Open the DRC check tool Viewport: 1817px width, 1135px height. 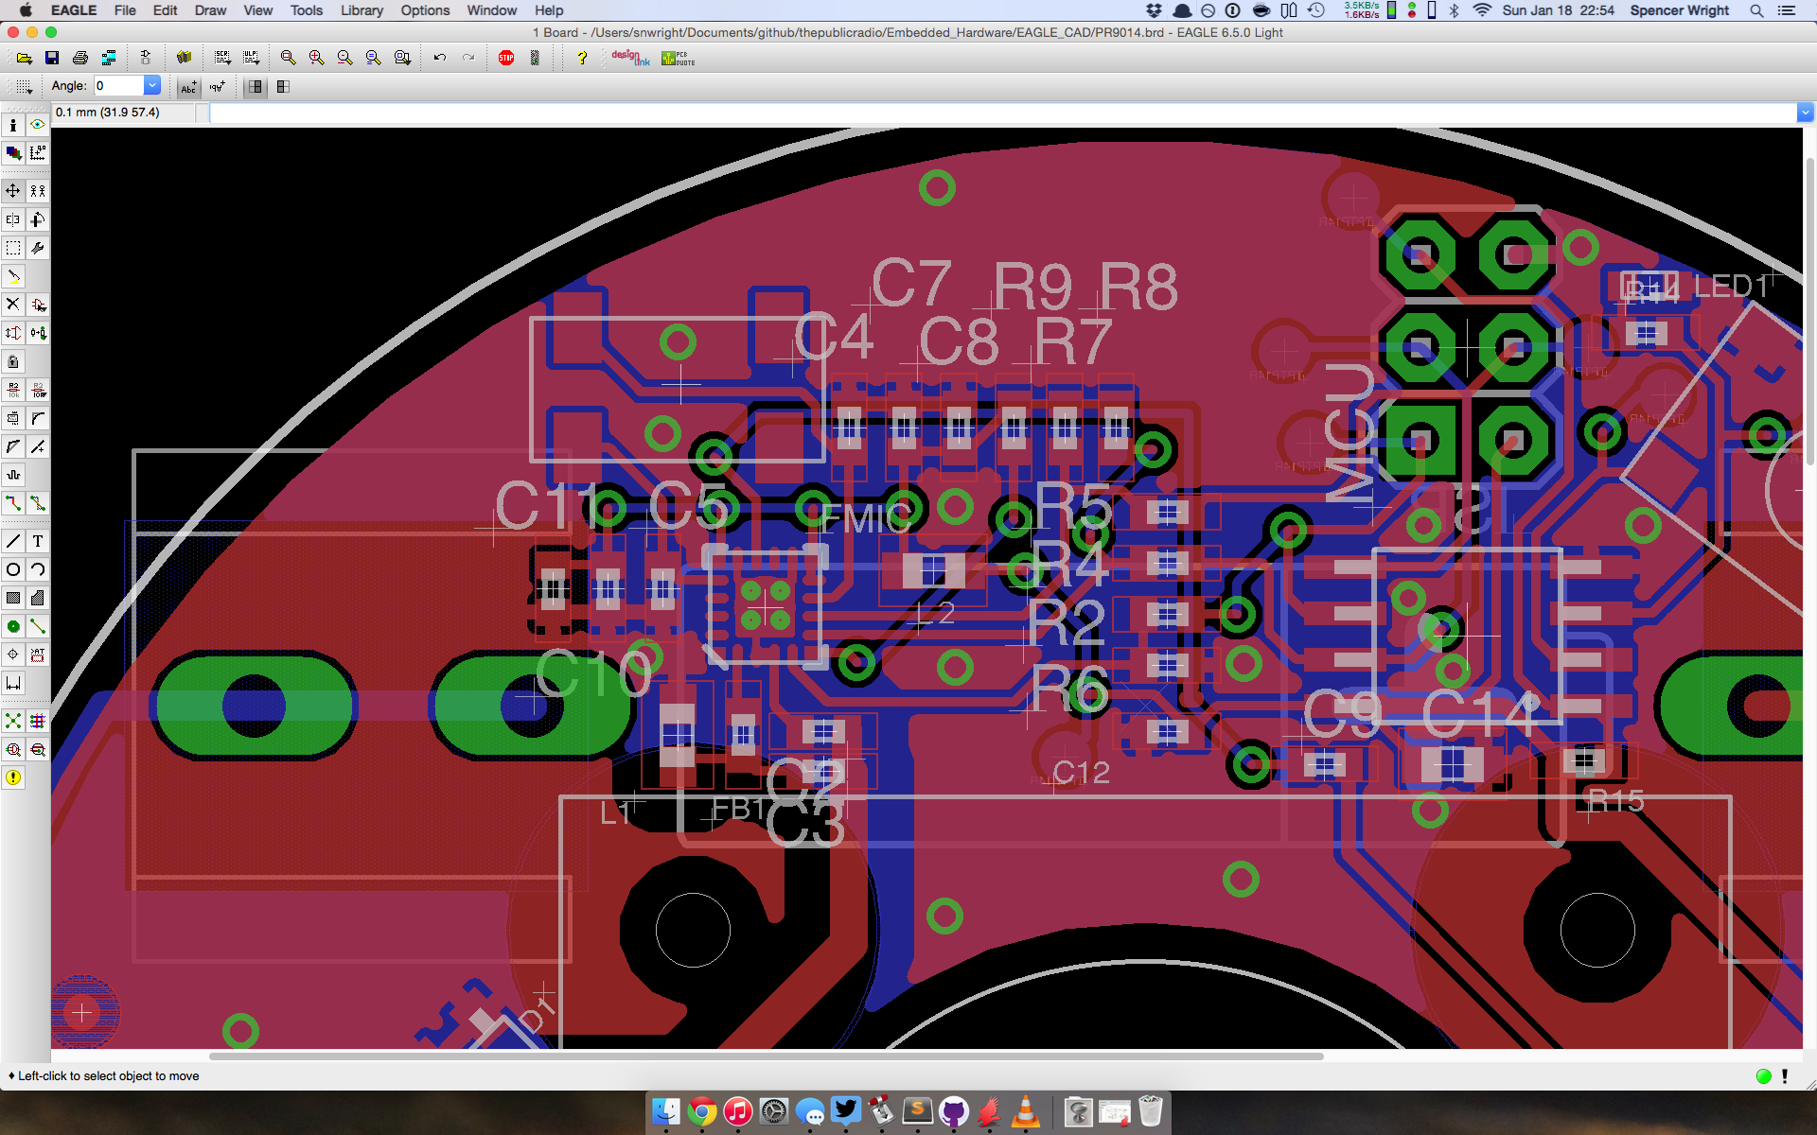(38, 749)
